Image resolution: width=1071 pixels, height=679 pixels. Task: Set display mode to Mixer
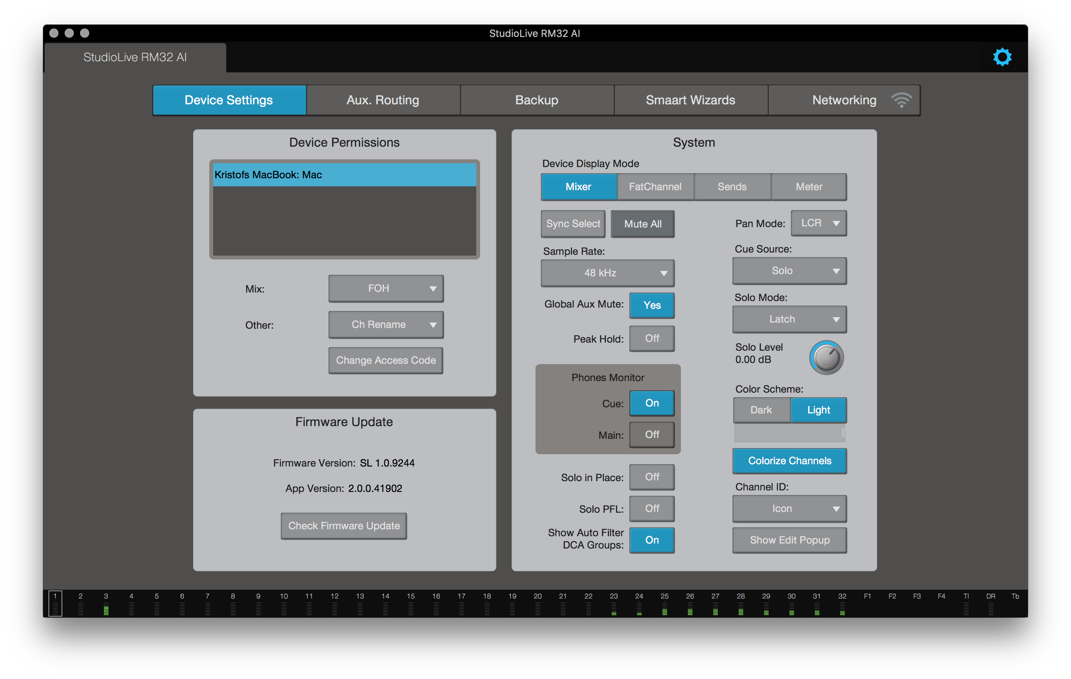pyautogui.click(x=579, y=187)
